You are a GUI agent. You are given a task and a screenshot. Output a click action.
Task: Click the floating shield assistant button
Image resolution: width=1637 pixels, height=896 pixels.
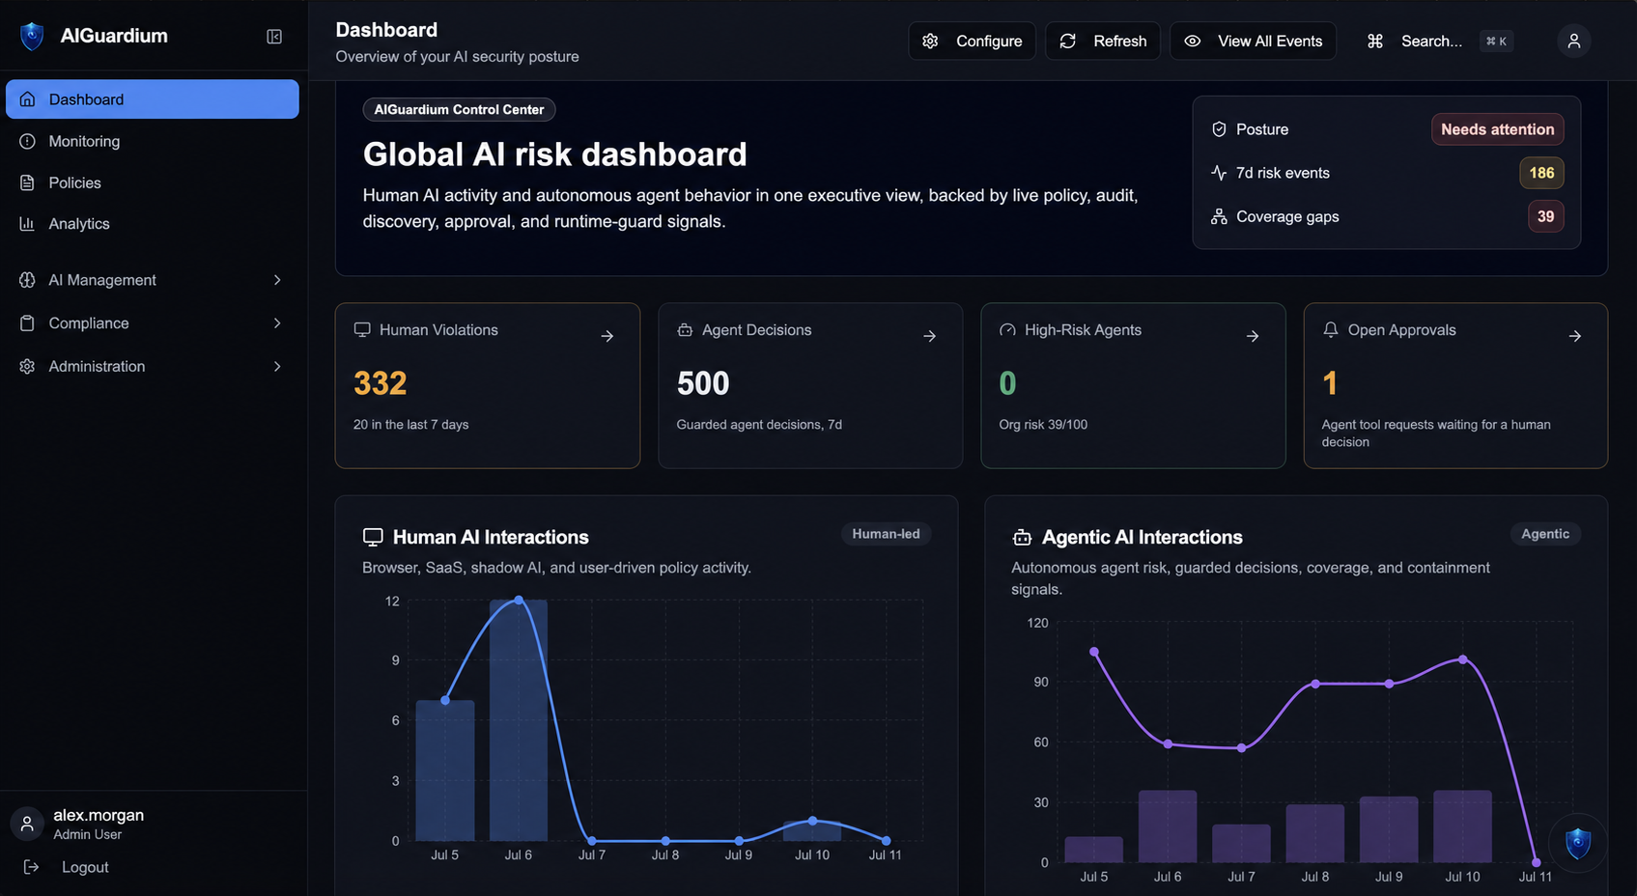1578,843
